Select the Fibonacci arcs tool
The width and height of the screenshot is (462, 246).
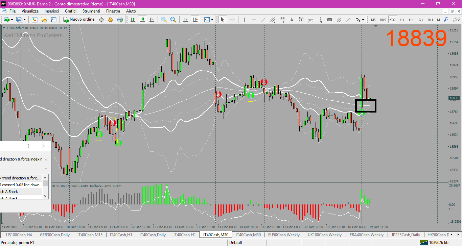310,20
